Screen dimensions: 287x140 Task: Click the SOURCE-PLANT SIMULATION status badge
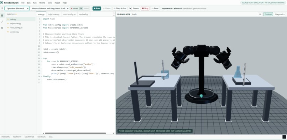(x=263, y=3)
